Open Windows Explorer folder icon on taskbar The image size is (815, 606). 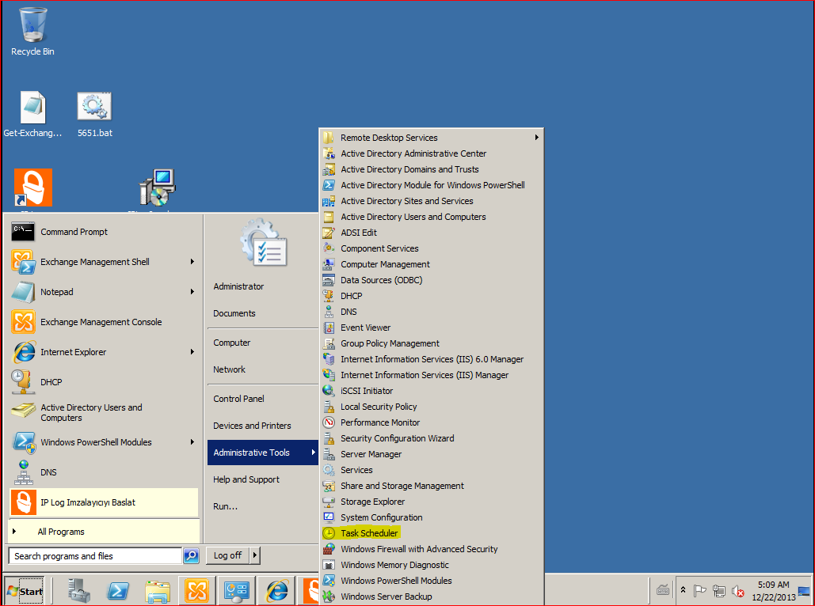click(x=158, y=591)
